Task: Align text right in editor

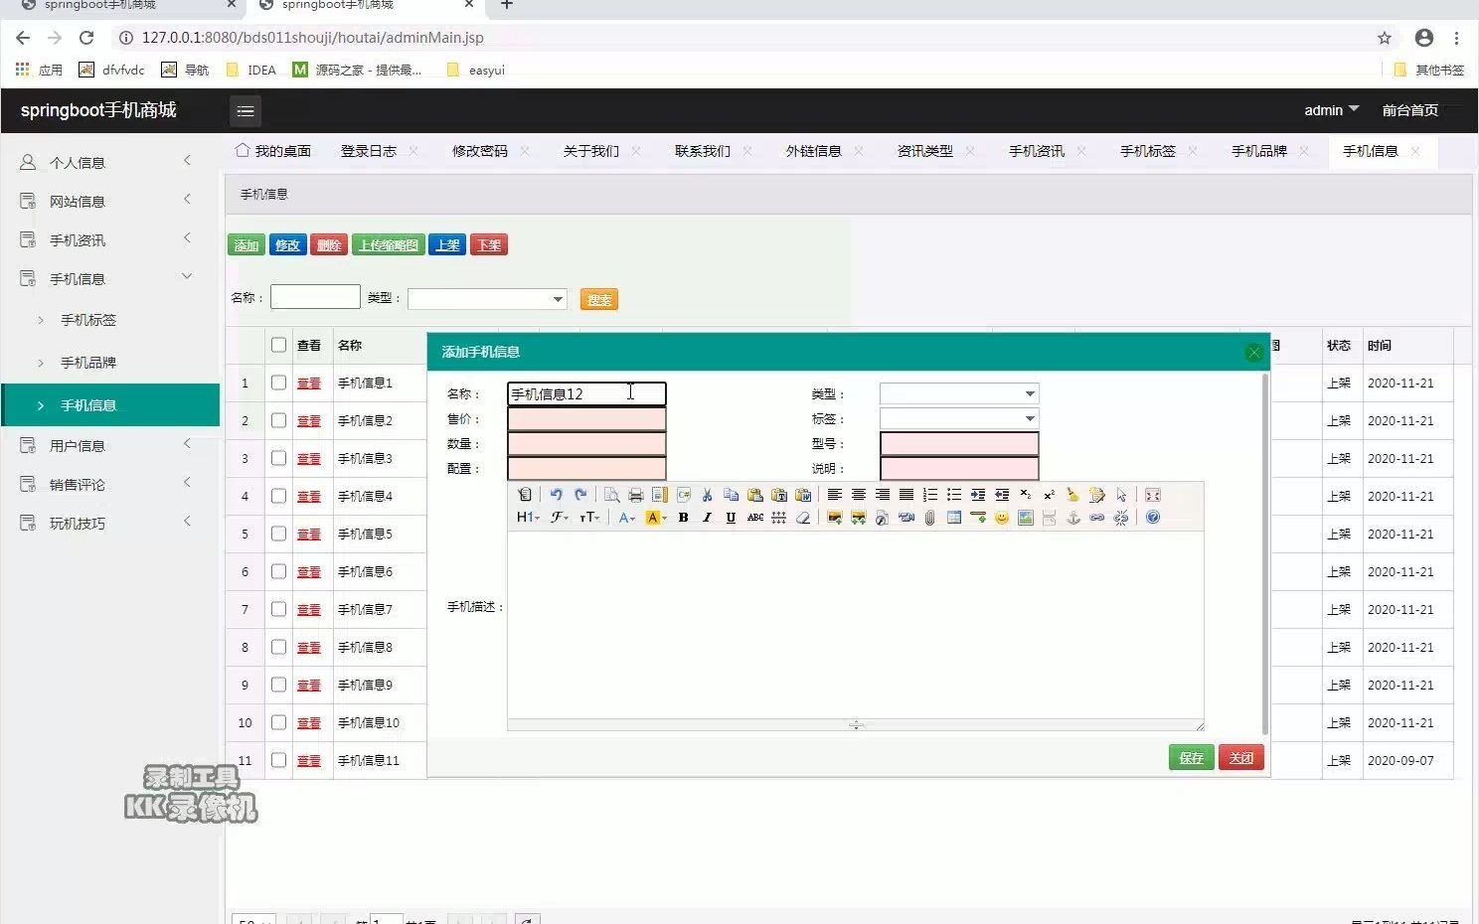Action: (882, 495)
